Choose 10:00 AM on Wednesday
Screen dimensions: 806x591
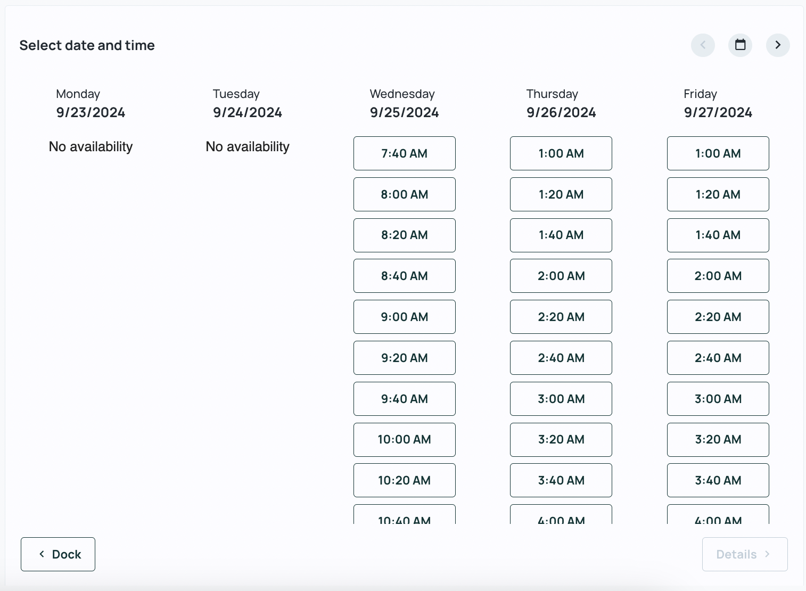pyautogui.click(x=405, y=440)
